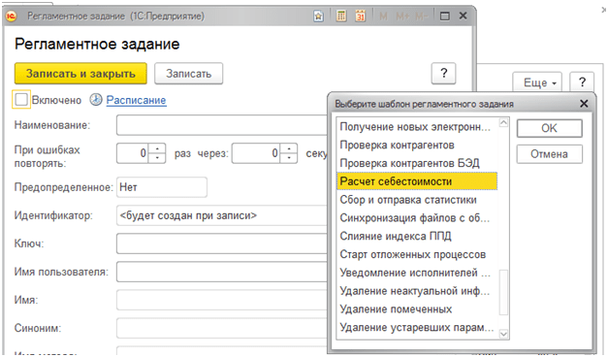608x357 pixels.
Task: Open the Еще dropdown menu
Action: (x=537, y=82)
